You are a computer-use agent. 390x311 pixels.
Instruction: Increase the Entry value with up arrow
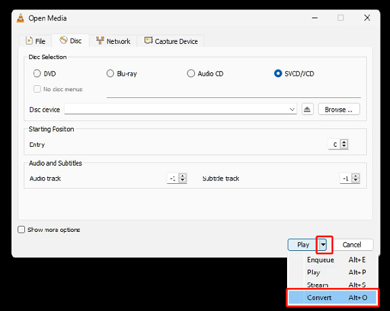(x=344, y=142)
